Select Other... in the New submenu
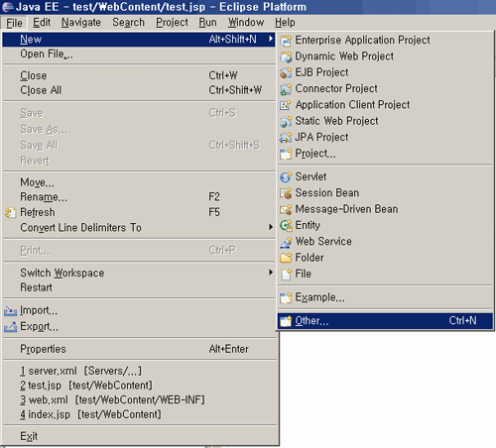This screenshot has width=496, height=448. tap(385, 321)
